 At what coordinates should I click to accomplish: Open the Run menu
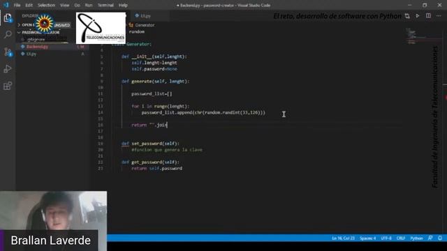tap(89, 5)
